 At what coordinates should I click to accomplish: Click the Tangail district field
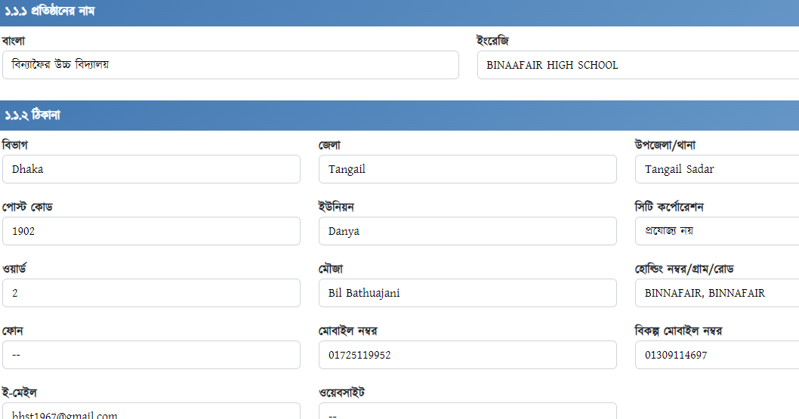click(467, 169)
